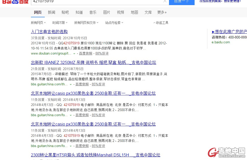Screen dimensions: 247x160
Task: Clear the search box with X icon
Action: click(x=165, y=1)
